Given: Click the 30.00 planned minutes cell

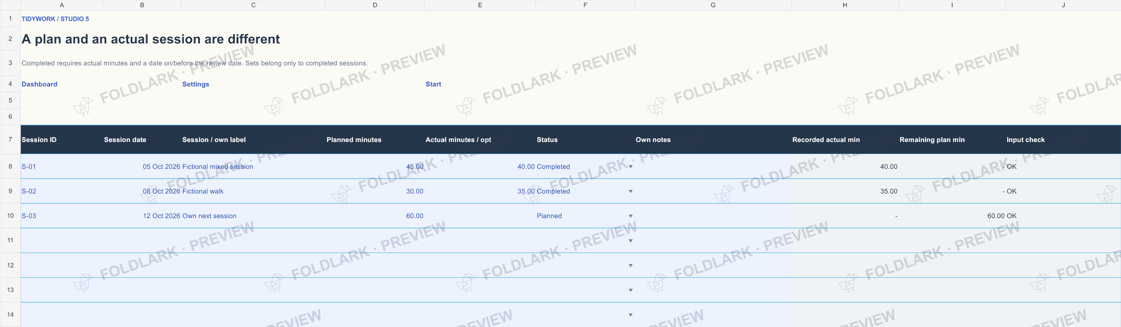Looking at the screenshot, I should coord(375,191).
